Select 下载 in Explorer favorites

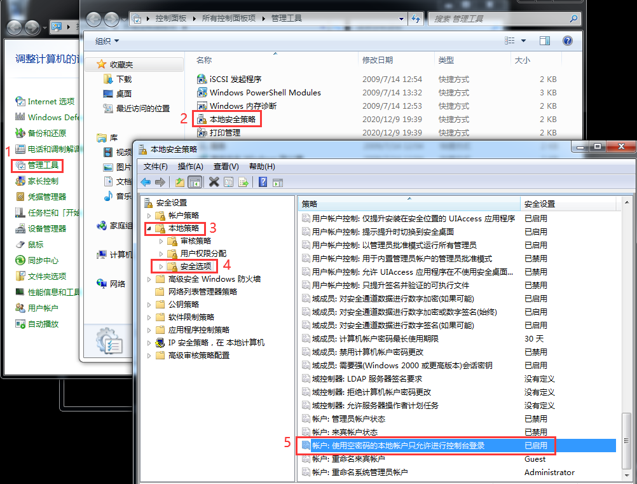(124, 80)
